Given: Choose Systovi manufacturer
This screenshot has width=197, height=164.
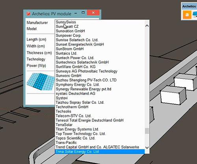Looking at the screenshot, I should click(100, 98).
